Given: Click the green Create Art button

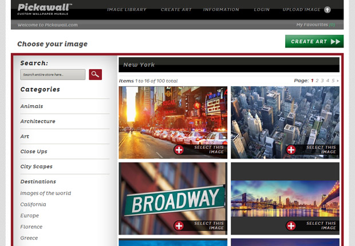Looking at the screenshot, I should [x=314, y=41].
